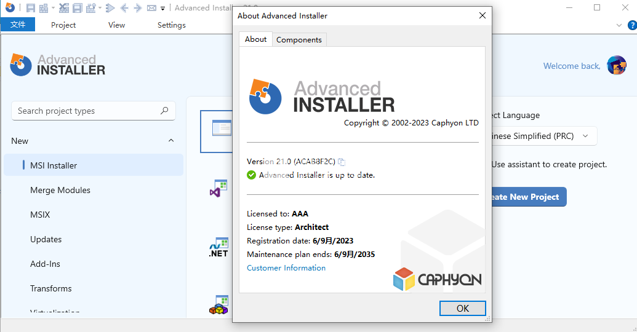Switch to Components tab in dialog
The image size is (637, 332).
click(x=299, y=40)
